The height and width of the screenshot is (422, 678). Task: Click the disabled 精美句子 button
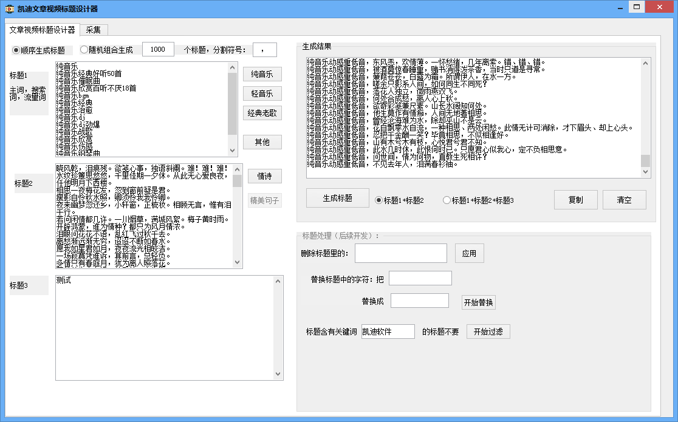pyautogui.click(x=265, y=200)
